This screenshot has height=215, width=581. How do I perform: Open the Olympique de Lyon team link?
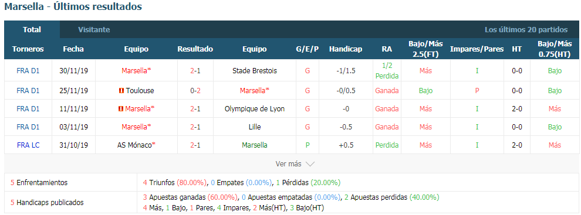click(x=255, y=109)
